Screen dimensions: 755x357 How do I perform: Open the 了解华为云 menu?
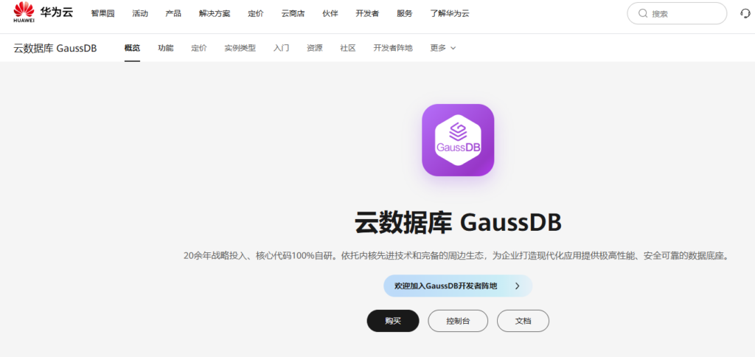pos(450,13)
